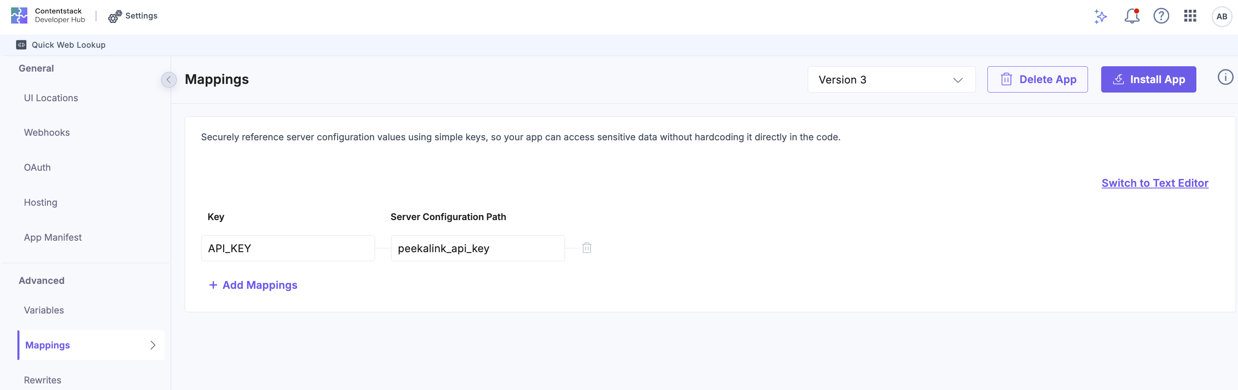Switch to Text Editor link

[1154, 183]
